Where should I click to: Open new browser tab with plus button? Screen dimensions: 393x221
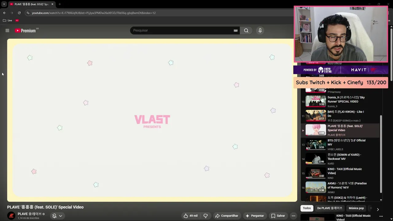click(60, 4)
